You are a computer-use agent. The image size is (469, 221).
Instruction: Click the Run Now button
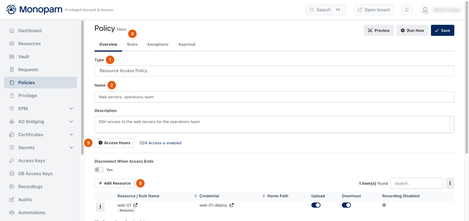412,30
